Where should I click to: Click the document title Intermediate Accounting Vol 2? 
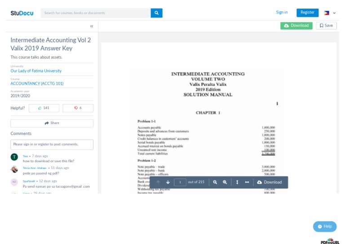coord(51,44)
